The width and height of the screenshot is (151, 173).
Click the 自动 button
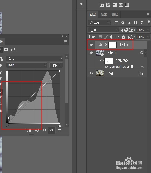[56, 65]
